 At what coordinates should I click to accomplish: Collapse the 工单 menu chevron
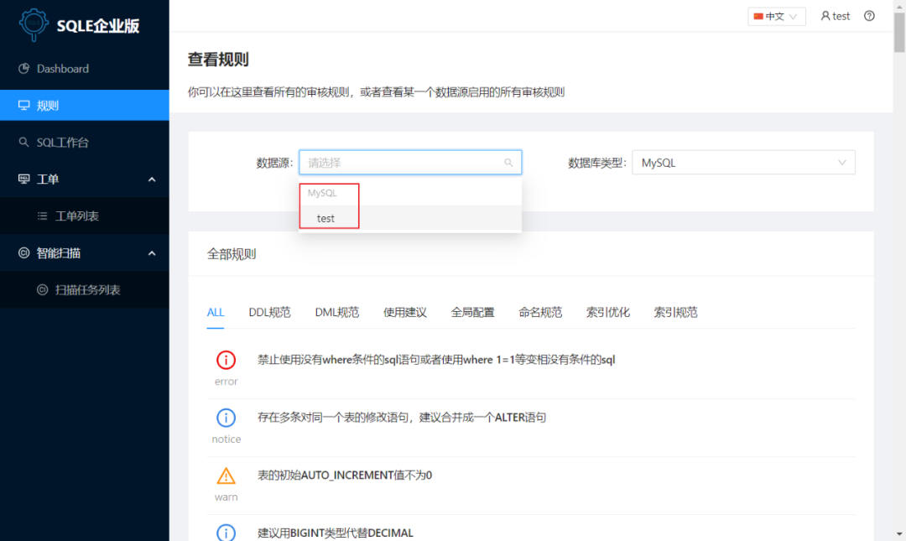pyautogui.click(x=152, y=179)
